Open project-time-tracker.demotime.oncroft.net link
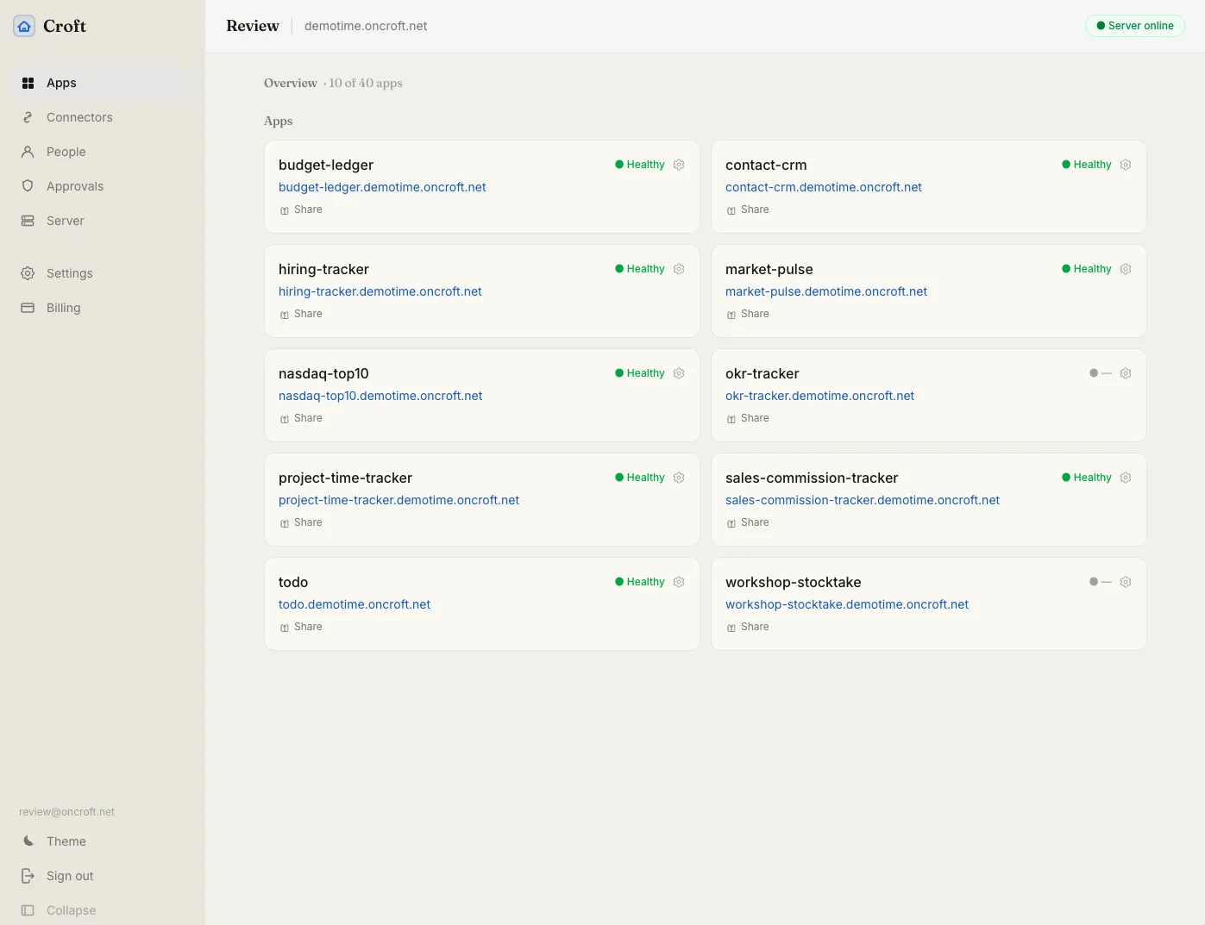The height and width of the screenshot is (925, 1205). click(399, 500)
